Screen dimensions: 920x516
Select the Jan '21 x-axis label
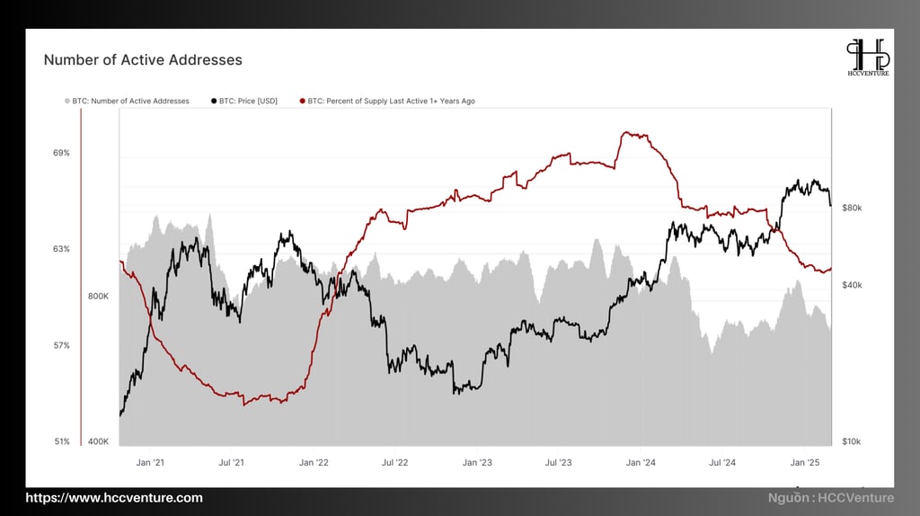pos(150,463)
